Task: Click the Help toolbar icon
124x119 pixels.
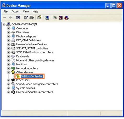Action: click(x=39, y=18)
